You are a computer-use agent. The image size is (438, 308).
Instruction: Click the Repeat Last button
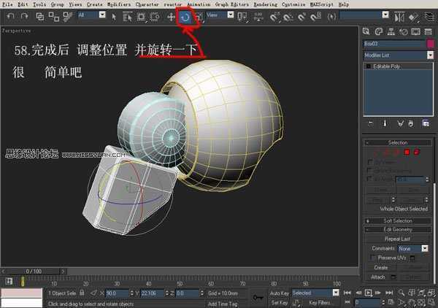[397, 239]
